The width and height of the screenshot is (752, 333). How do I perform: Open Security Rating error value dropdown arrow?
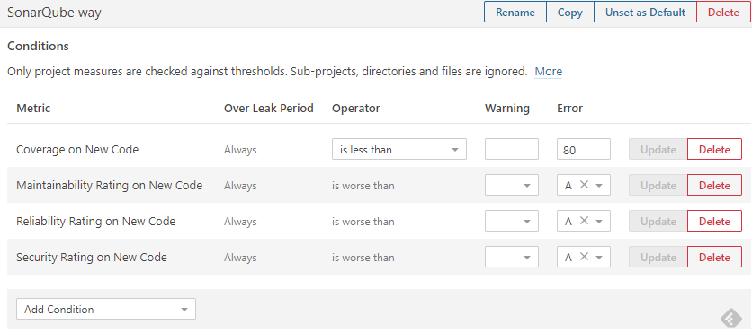[598, 258]
